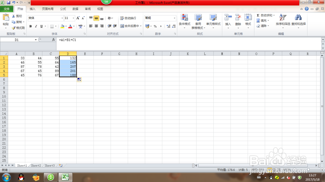Toggle top vertical alignment
The width and height of the screenshot is (325, 182).
[x=91, y=18]
